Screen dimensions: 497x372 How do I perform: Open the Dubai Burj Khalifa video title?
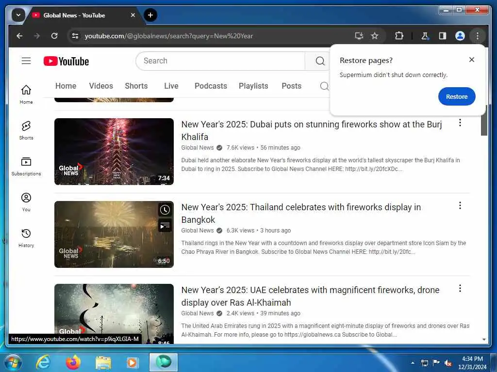pos(312,131)
